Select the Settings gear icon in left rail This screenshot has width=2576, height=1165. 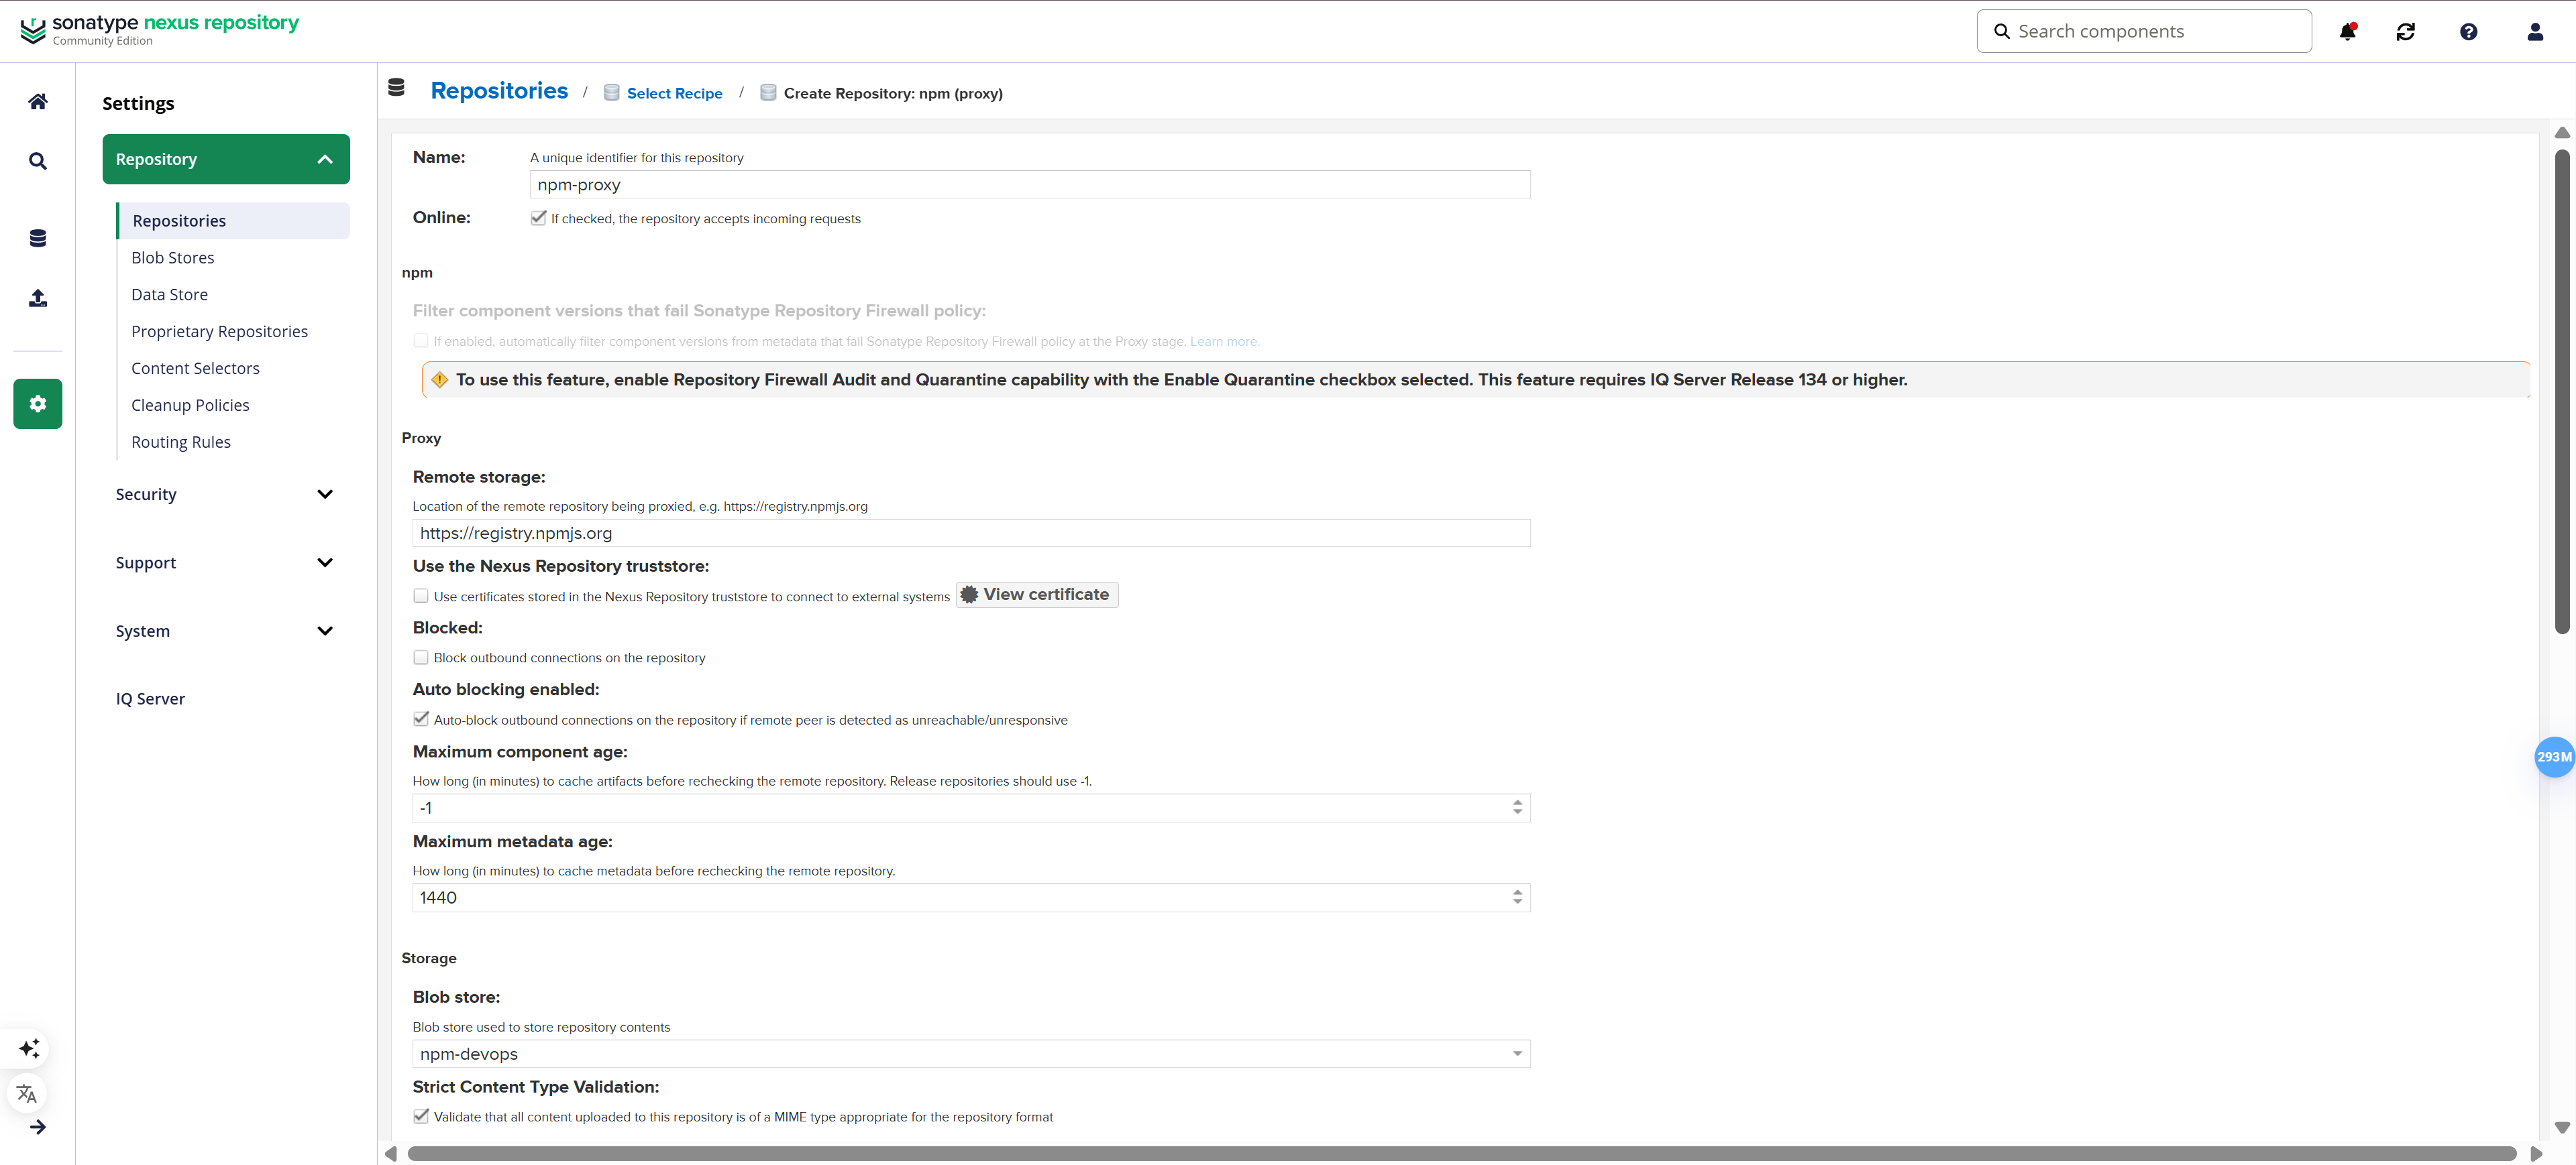tap(38, 404)
